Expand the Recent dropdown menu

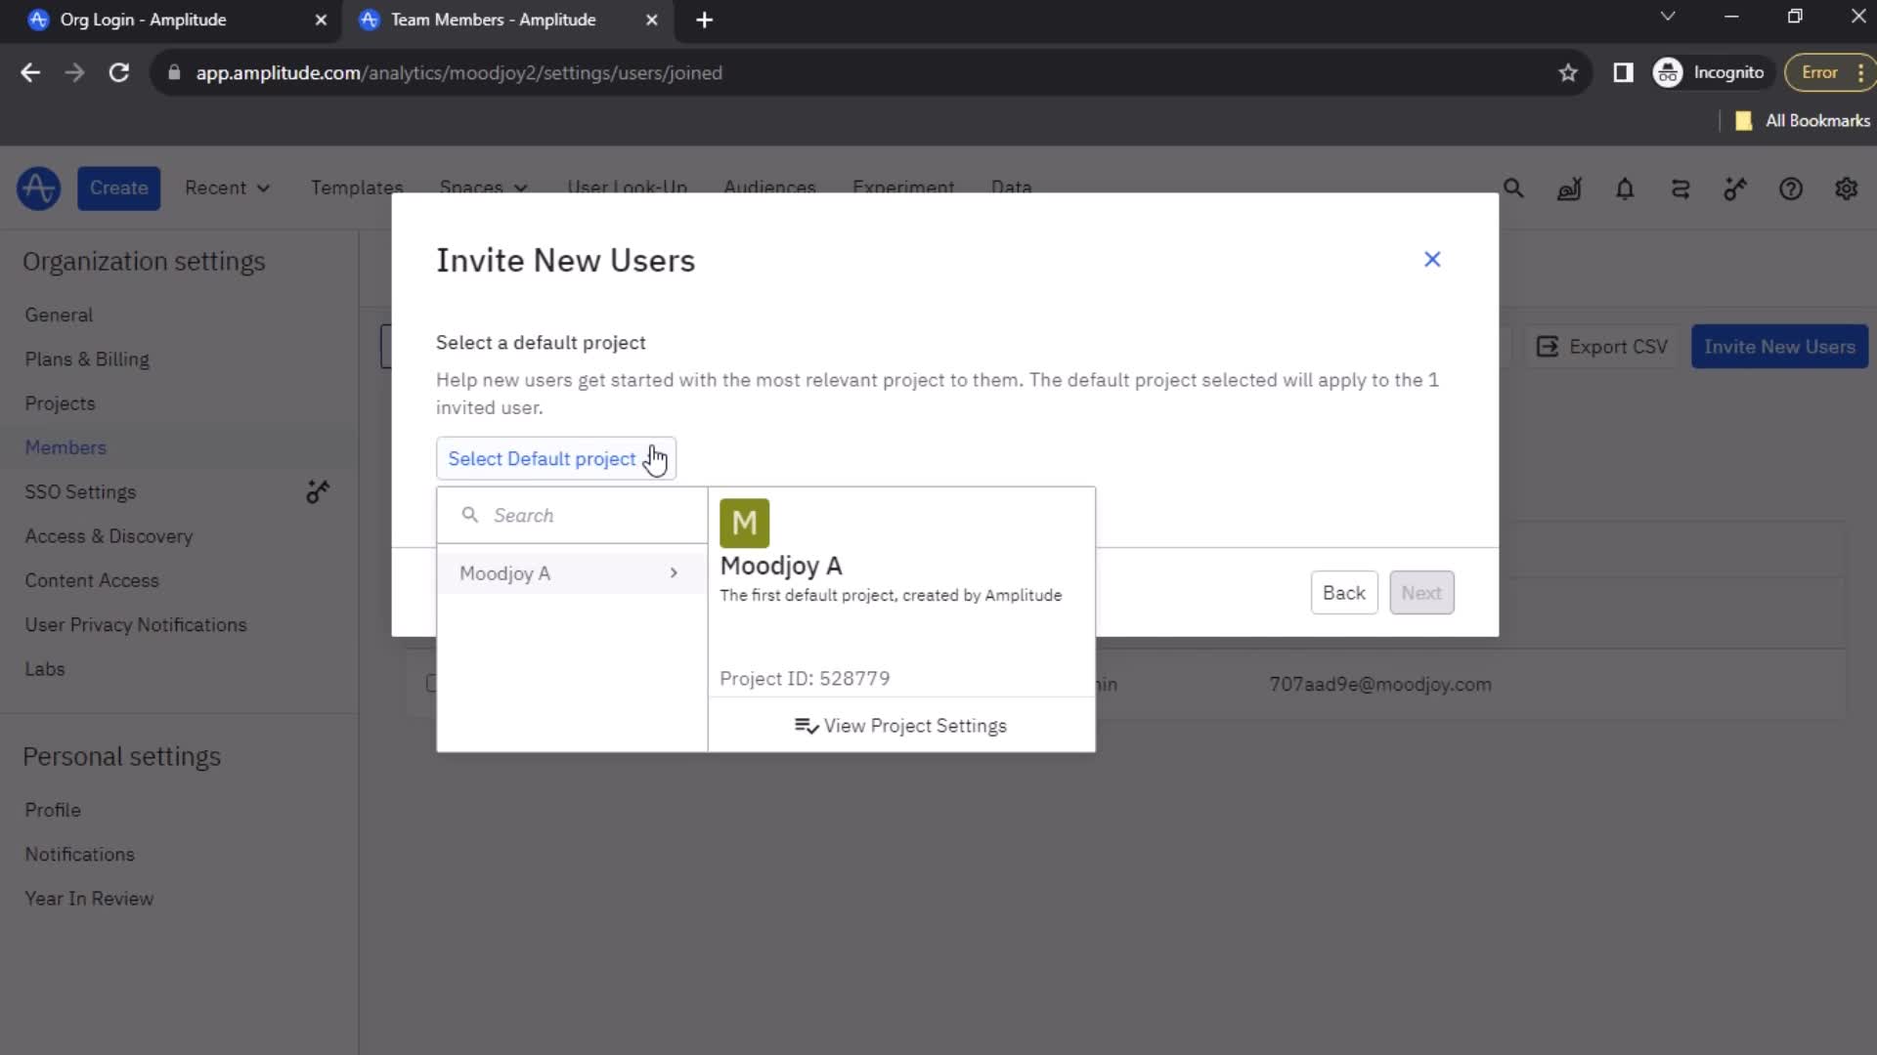[x=227, y=188]
